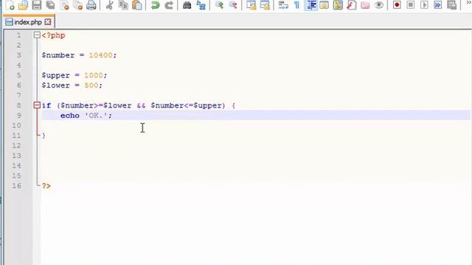
Task: Toggle file monitoring eye icon
Action: (x=379, y=5)
